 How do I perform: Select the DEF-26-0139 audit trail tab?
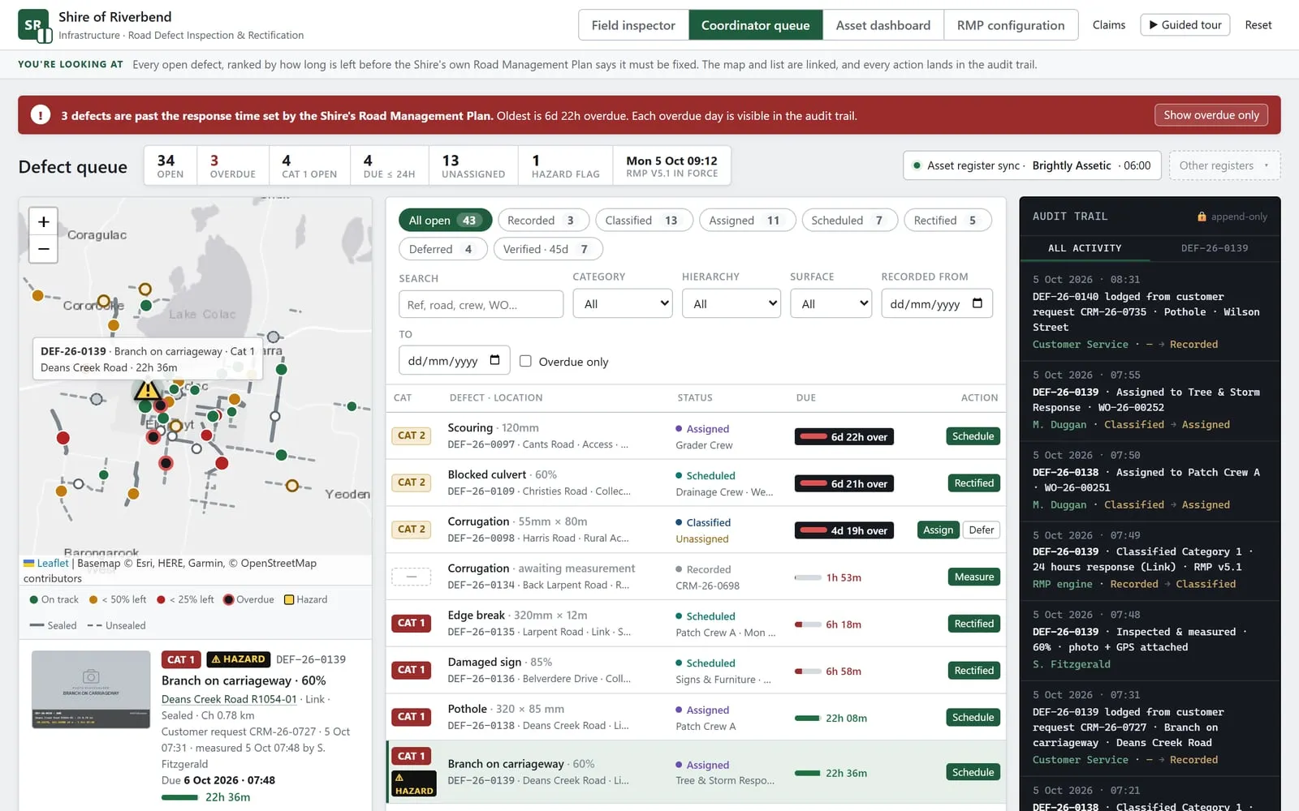coord(1214,248)
